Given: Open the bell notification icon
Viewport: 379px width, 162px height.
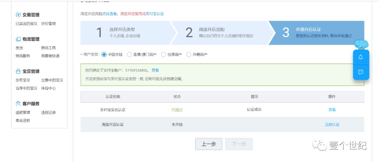Looking at the screenshot, I should coord(361,57).
